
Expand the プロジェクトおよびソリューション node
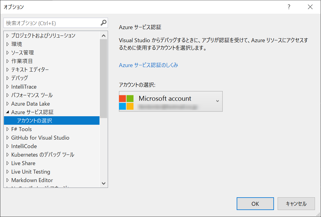(x=8, y=36)
